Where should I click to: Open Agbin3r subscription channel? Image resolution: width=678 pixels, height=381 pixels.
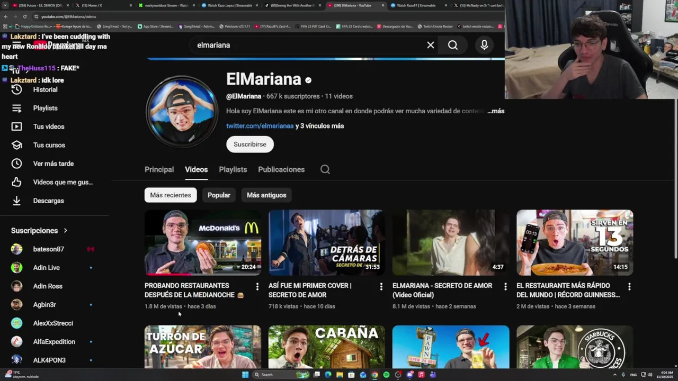[x=44, y=304]
